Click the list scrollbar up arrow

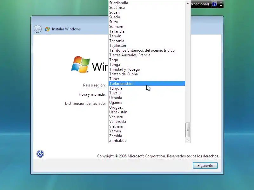[188, 3]
